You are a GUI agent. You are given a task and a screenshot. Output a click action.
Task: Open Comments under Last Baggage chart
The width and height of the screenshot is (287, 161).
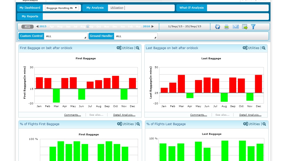click(x=199, y=115)
